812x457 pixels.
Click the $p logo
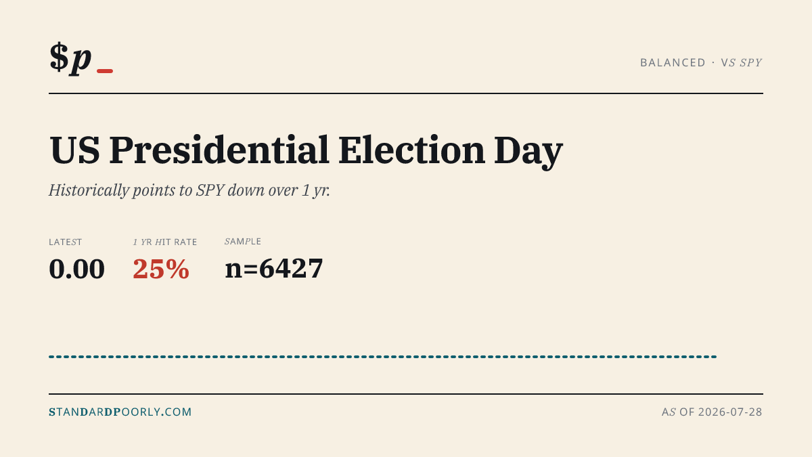70,58
